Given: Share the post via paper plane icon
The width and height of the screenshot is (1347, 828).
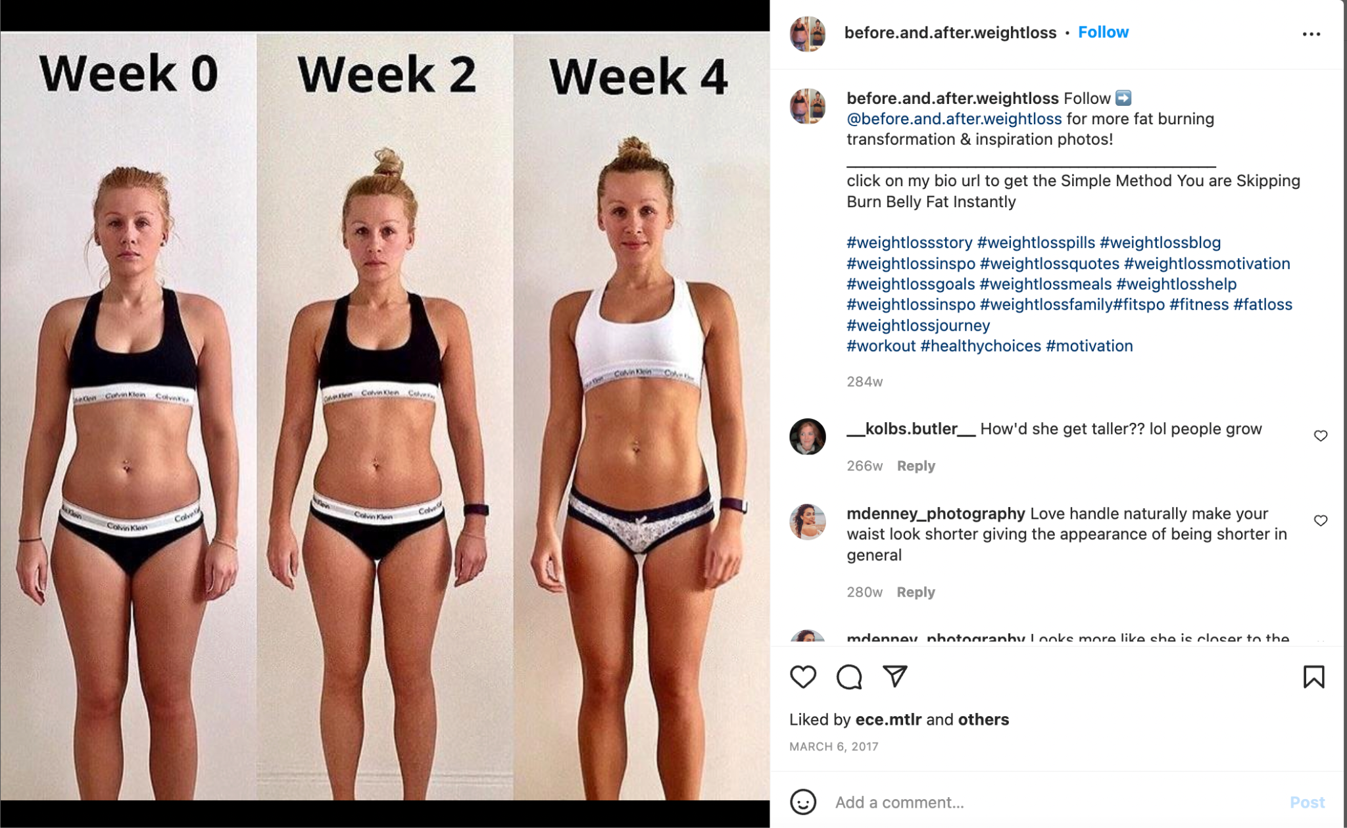Looking at the screenshot, I should click(x=895, y=677).
